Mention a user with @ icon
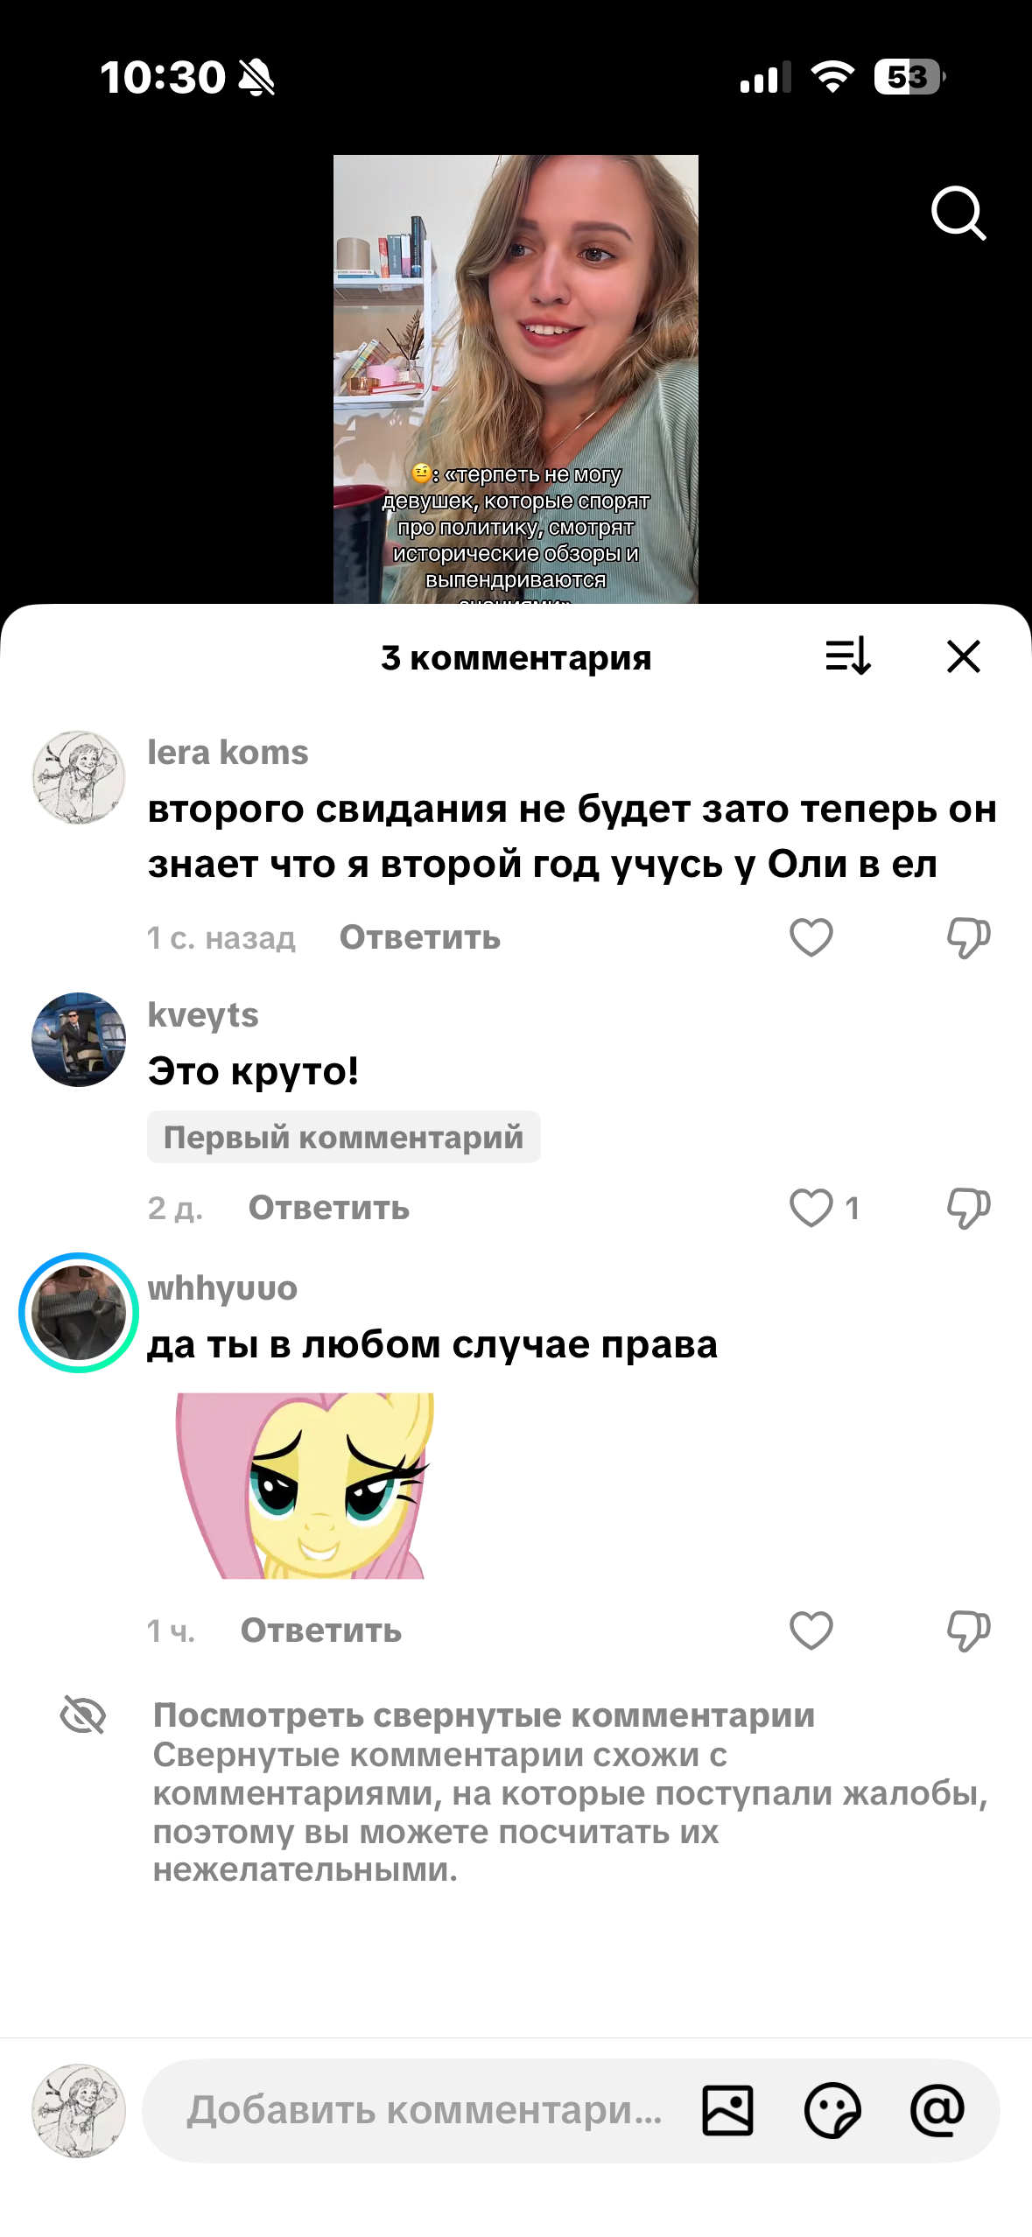 pos(937,2110)
